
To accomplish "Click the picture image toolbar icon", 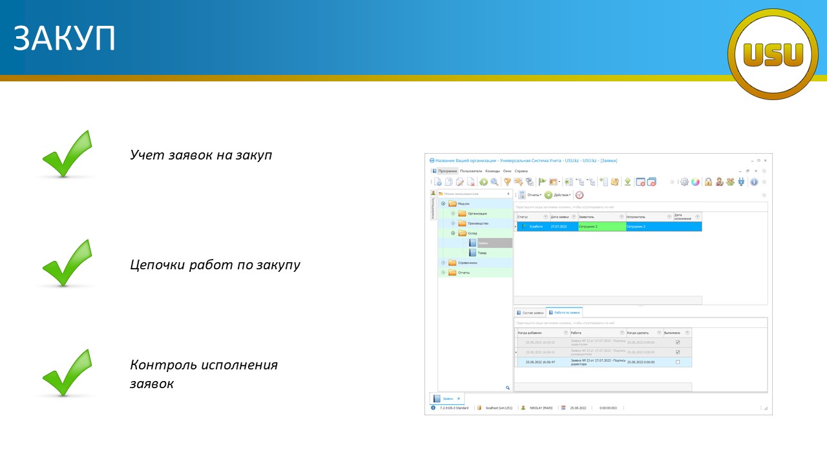I will (x=553, y=182).
